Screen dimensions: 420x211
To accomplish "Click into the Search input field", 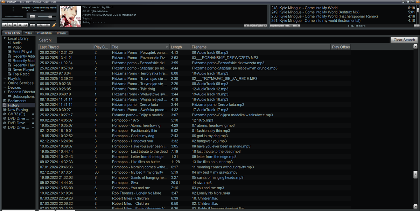I will [x=223, y=40].
